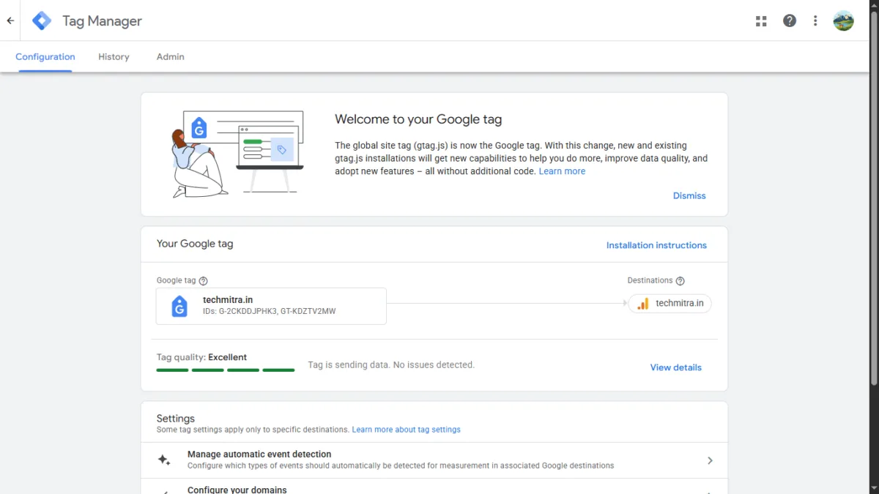Click the account profile avatar
Screen dimensions: 879x494
[844, 20]
